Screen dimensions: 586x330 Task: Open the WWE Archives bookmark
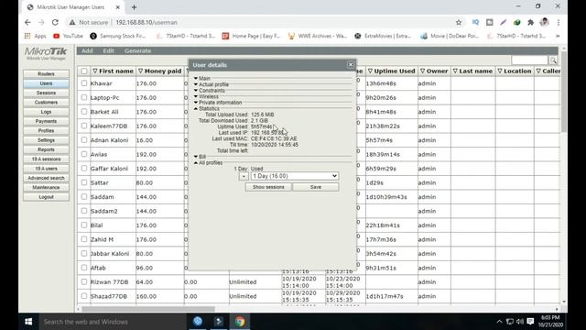[317, 36]
